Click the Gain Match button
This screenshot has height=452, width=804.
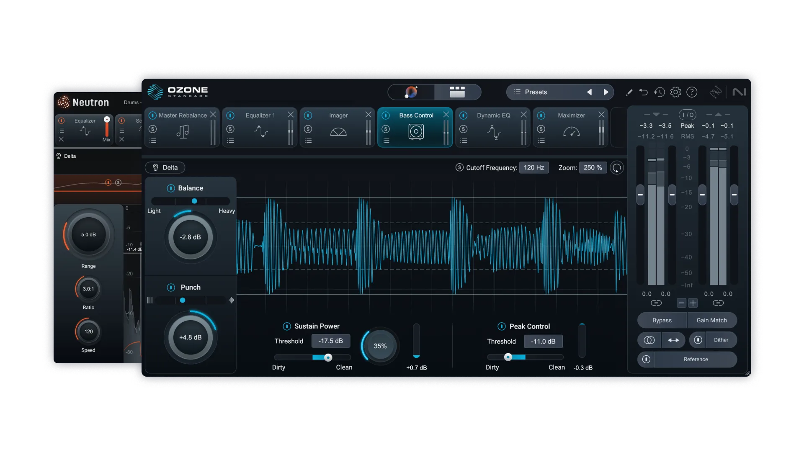pyautogui.click(x=712, y=320)
